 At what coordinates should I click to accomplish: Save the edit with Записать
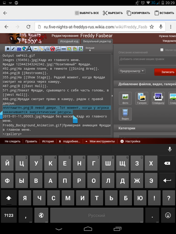pyautogui.click(x=165, y=72)
